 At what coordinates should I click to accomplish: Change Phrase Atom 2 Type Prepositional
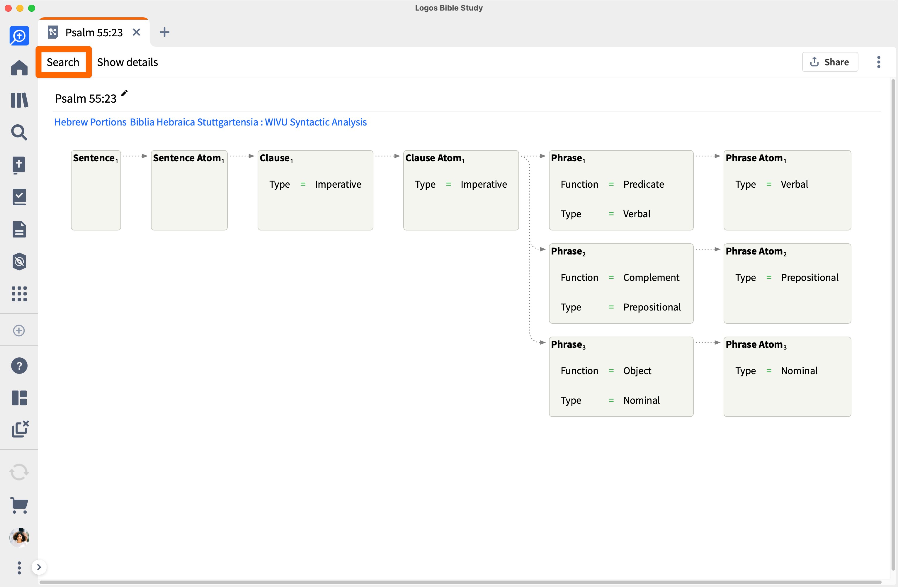[x=810, y=277]
